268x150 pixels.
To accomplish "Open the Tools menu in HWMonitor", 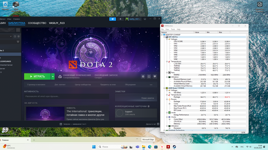I will [173, 30].
